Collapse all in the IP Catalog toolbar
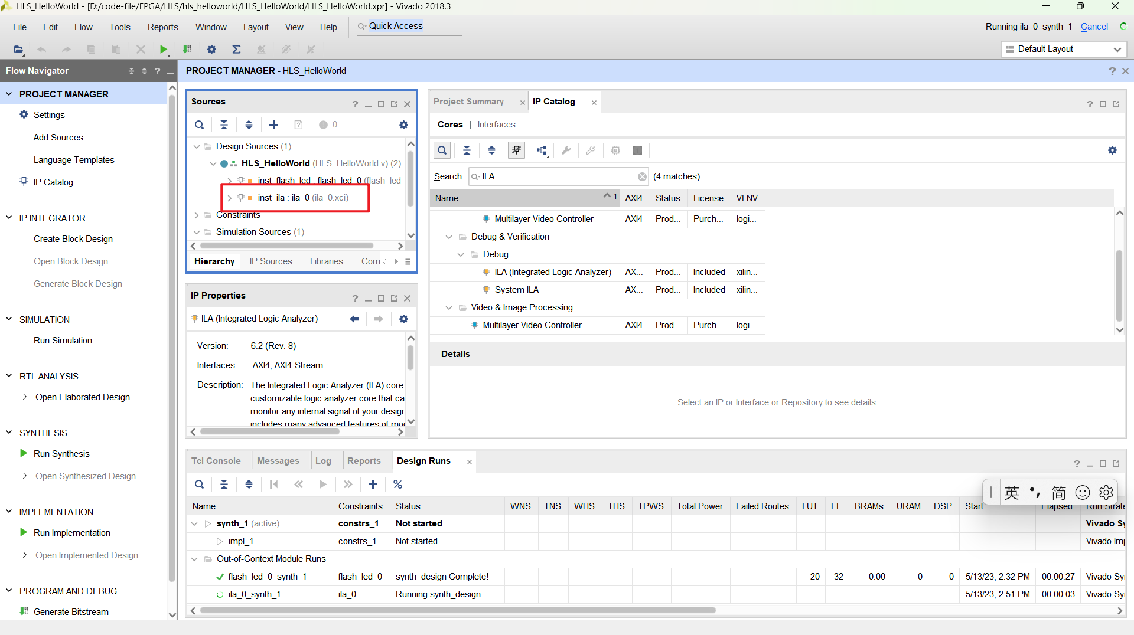 point(467,150)
